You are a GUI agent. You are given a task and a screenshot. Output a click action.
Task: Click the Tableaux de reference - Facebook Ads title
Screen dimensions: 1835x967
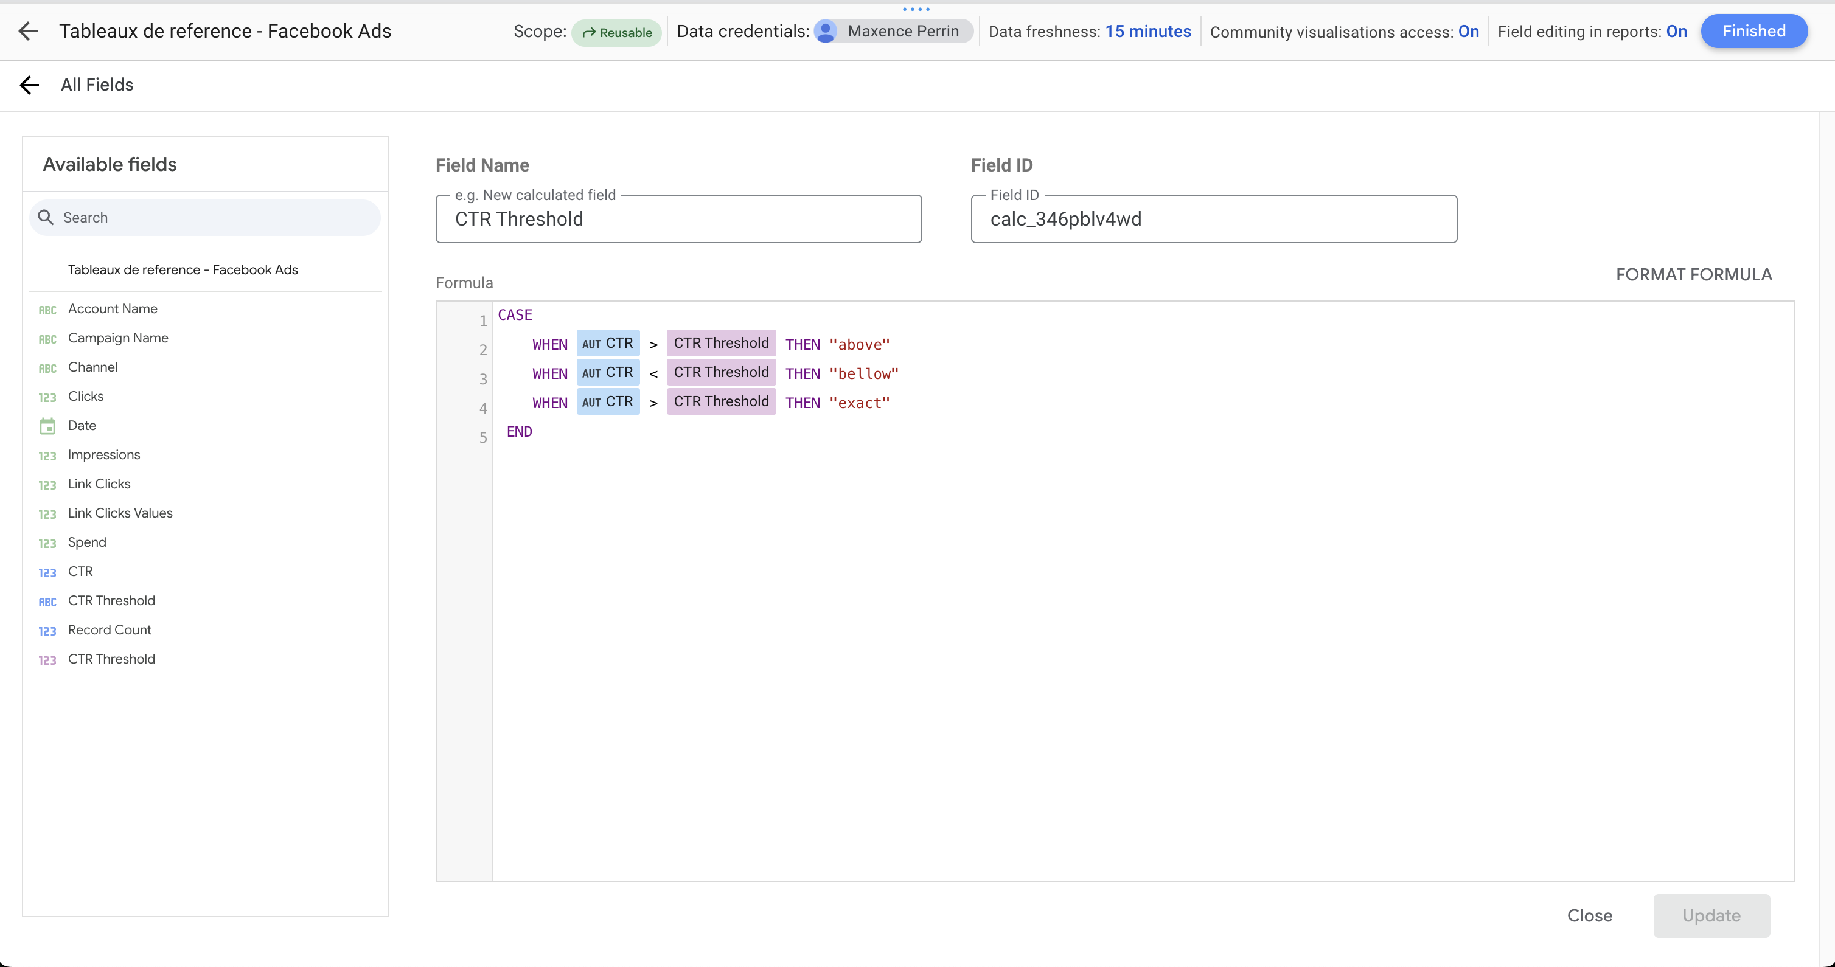(225, 30)
